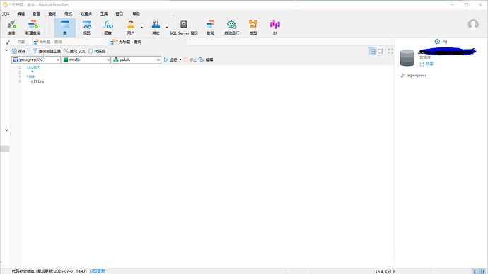Click the 立即更新 update now link
Screen dimensions: 488x274
click(x=97, y=271)
